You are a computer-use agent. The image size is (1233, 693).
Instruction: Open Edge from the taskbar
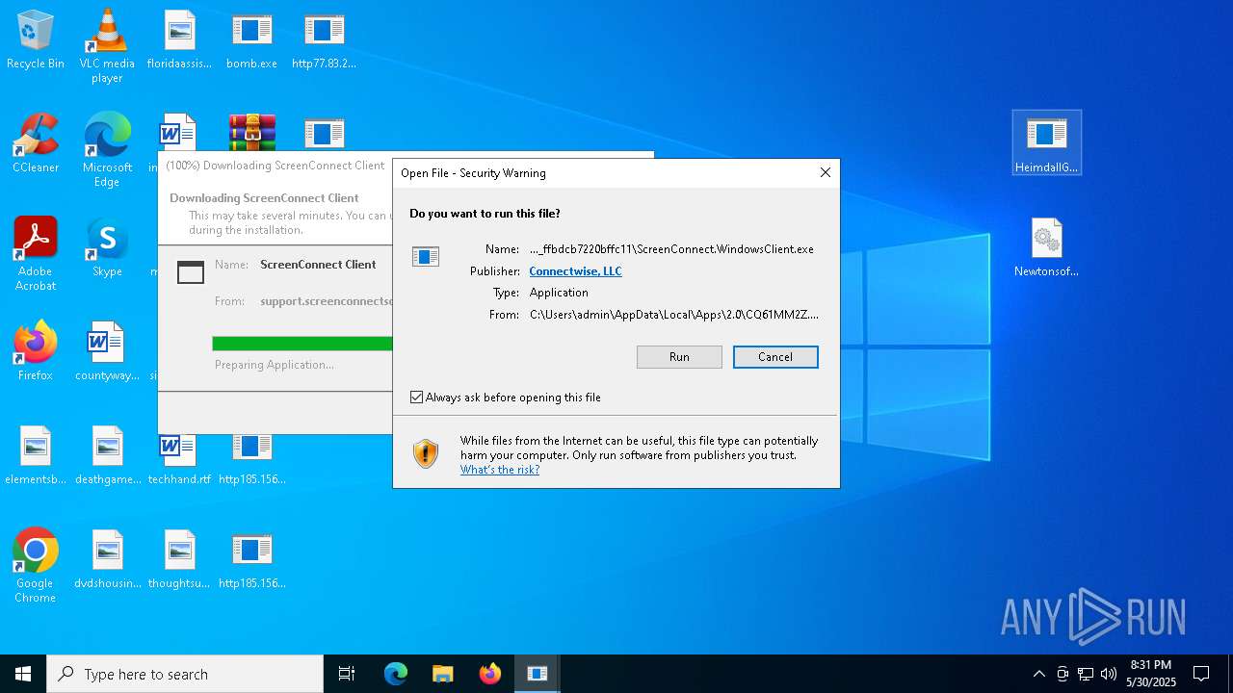point(396,674)
